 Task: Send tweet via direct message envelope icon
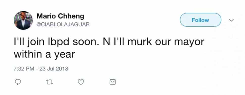[x=112, y=82]
